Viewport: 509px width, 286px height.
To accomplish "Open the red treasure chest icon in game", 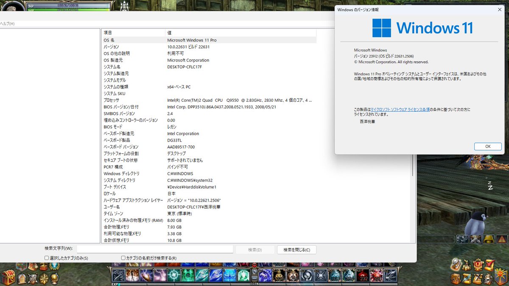I will pyautogui.click(x=8, y=277).
